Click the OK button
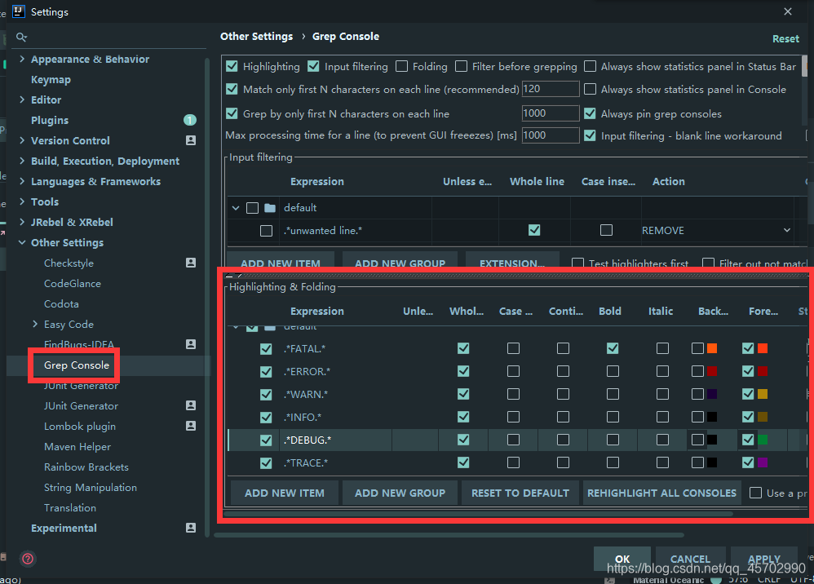 (x=622, y=559)
